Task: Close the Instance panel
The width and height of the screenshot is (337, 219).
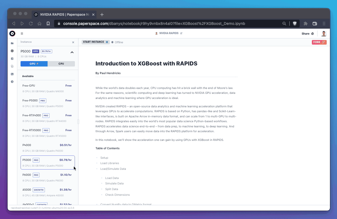Action: point(73,42)
